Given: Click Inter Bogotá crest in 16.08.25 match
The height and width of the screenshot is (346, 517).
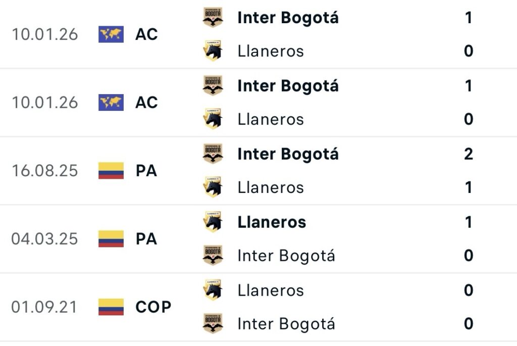Looking at the screenshot, I should 213,154.
